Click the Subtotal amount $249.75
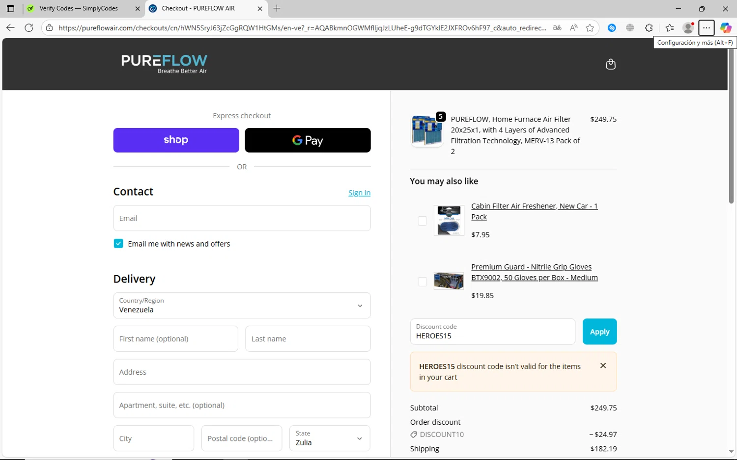The width and height of the screenshot is (737, 460). (603, 408)
